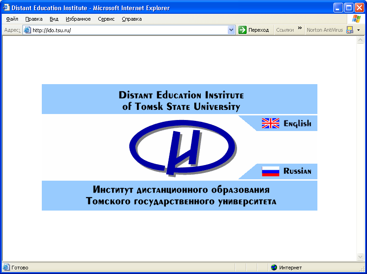This screenshot has width=367, height=274.
Task: Open the Файл menu
Action: tap(12, 19)
